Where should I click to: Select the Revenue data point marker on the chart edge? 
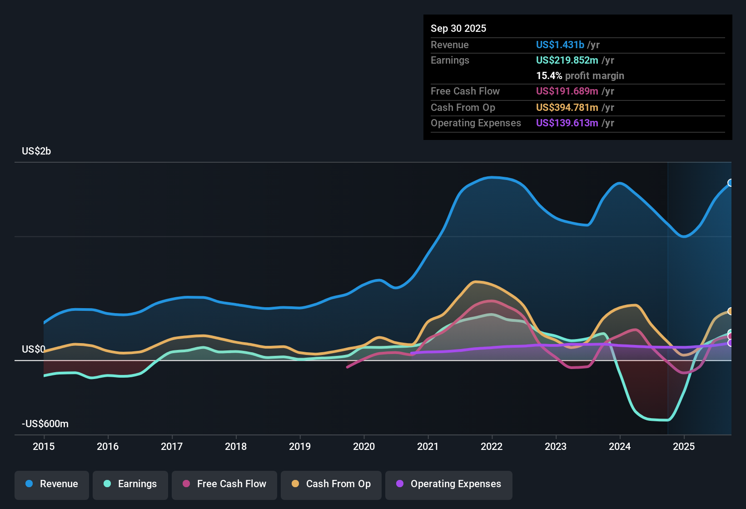731,183
